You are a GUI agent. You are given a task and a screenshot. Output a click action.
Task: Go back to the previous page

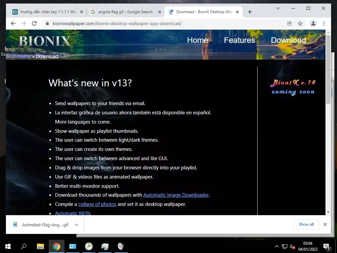[13, 23]
